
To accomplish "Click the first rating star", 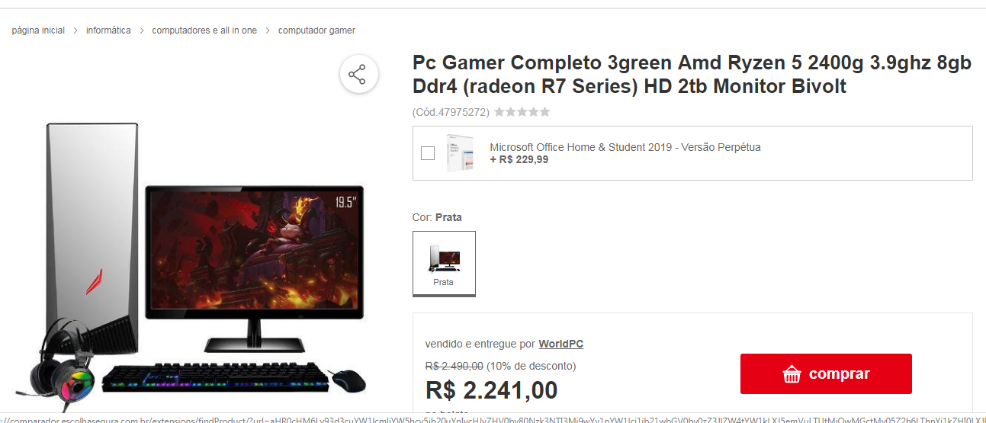I will pyautogui.click(x=499, y=112).
